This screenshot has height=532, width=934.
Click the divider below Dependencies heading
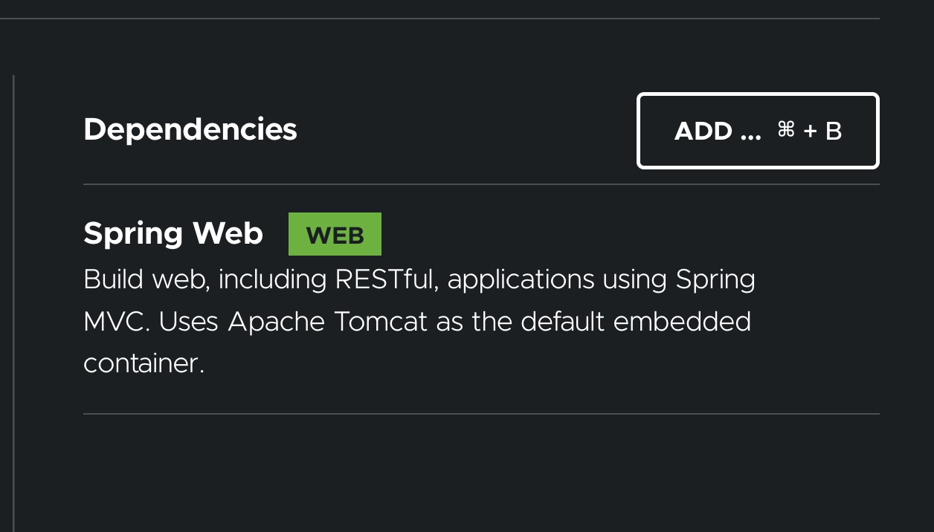pyautogui.click(x=481, y=184)
